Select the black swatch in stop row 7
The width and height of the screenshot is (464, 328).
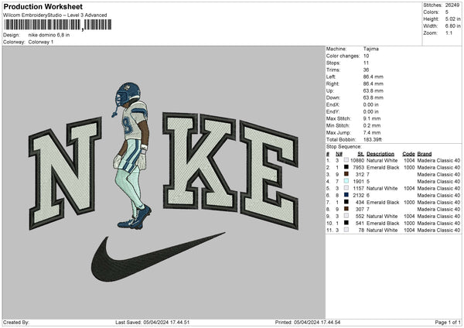346,202
